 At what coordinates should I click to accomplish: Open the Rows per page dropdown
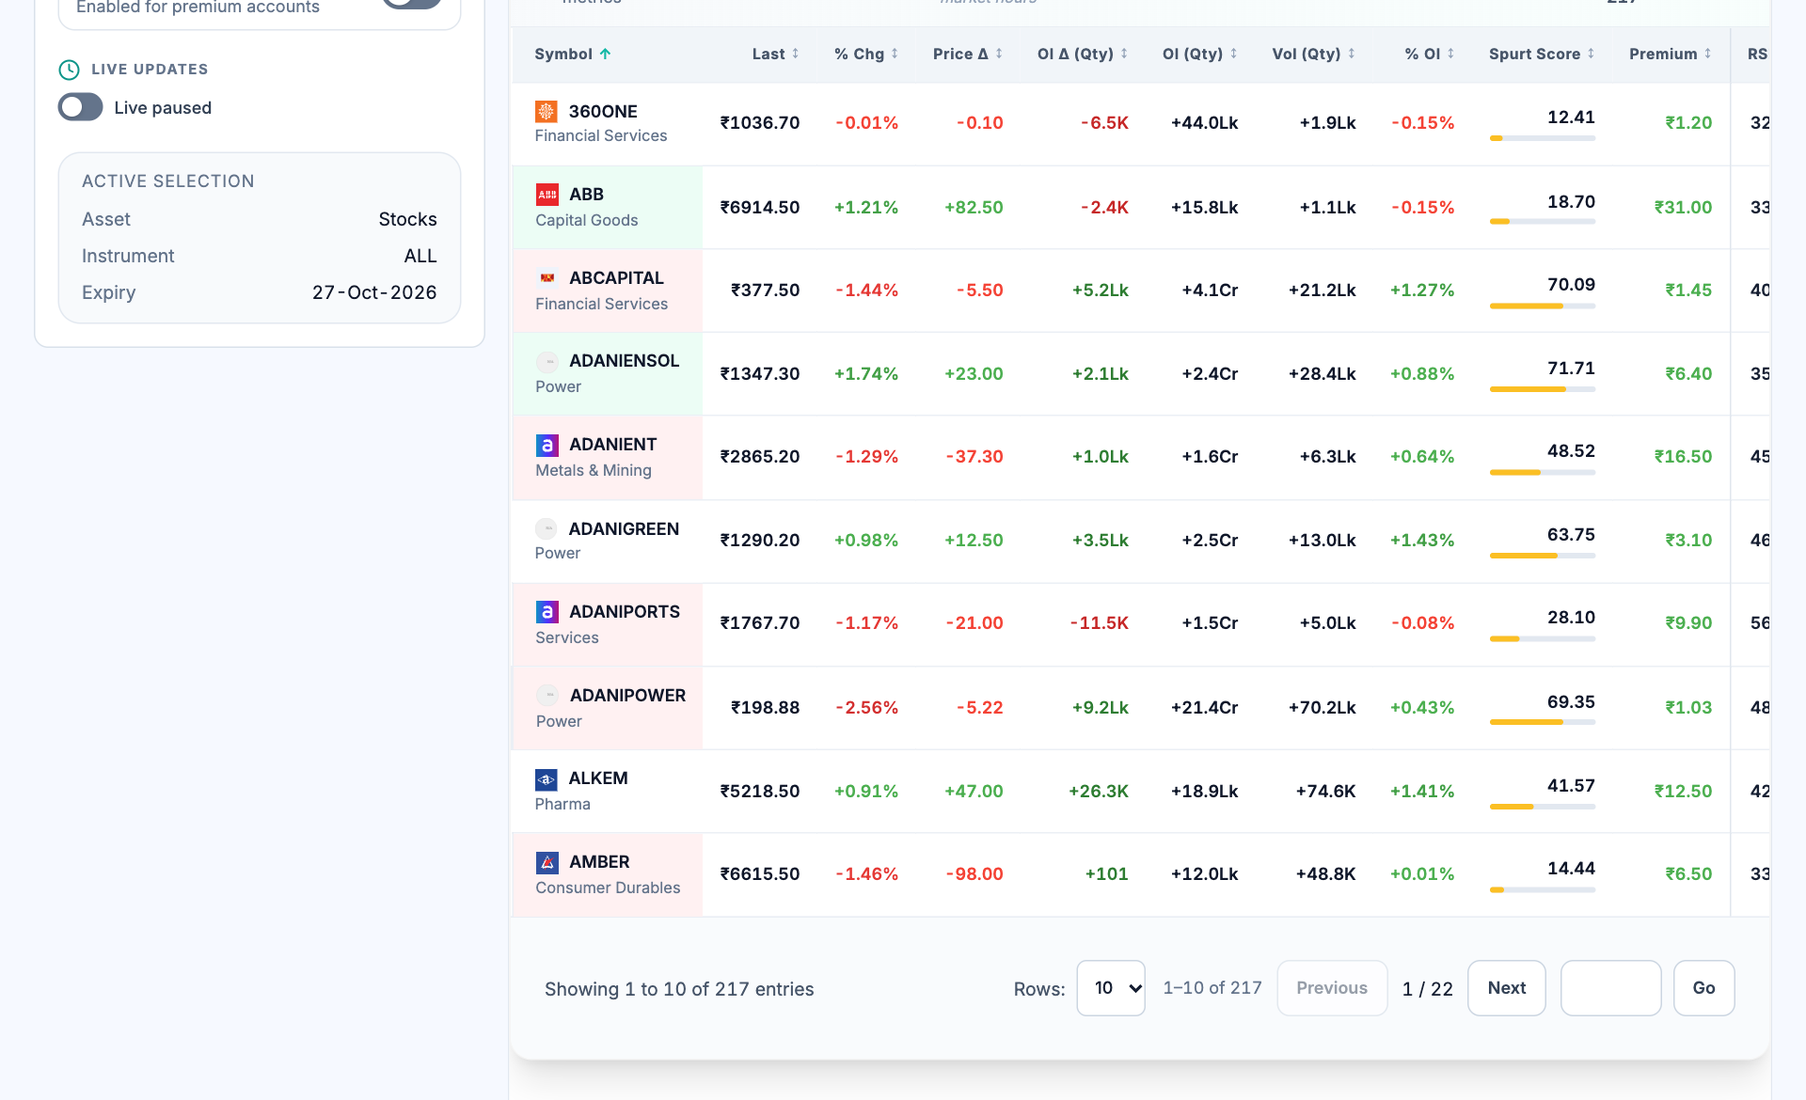1111,988
